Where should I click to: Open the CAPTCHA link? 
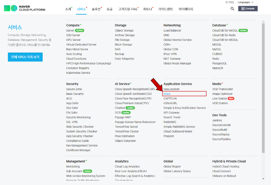pyautogui.click(x=170, y=99)
